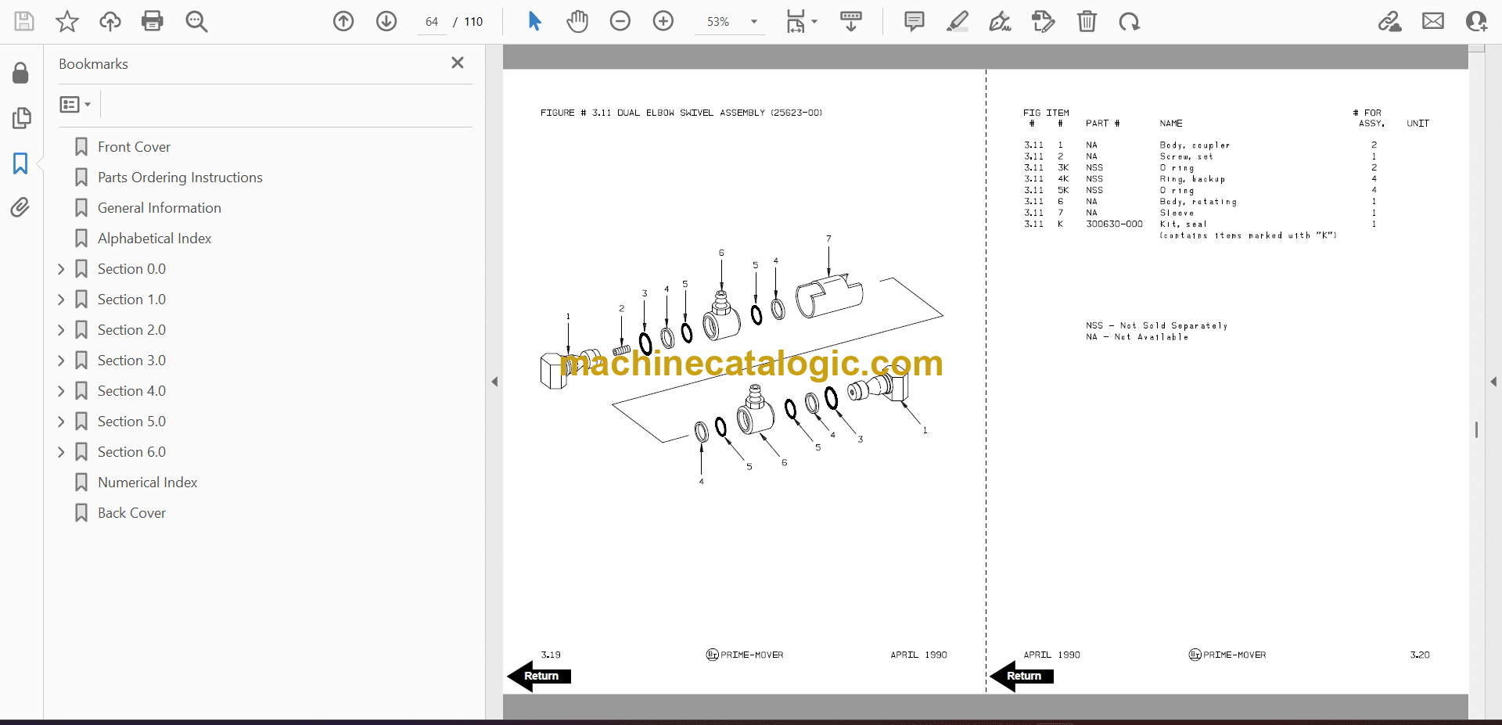The image size is (1502, 725).
Task: Zoom out of the page
Action: point(620,21)
